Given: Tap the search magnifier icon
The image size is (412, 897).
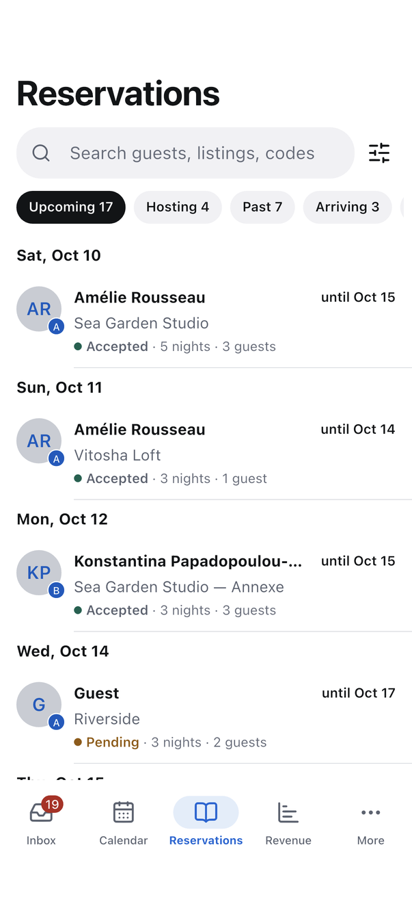Looking at the screenshot, I should pyautogui.click(x=41, y=153).
